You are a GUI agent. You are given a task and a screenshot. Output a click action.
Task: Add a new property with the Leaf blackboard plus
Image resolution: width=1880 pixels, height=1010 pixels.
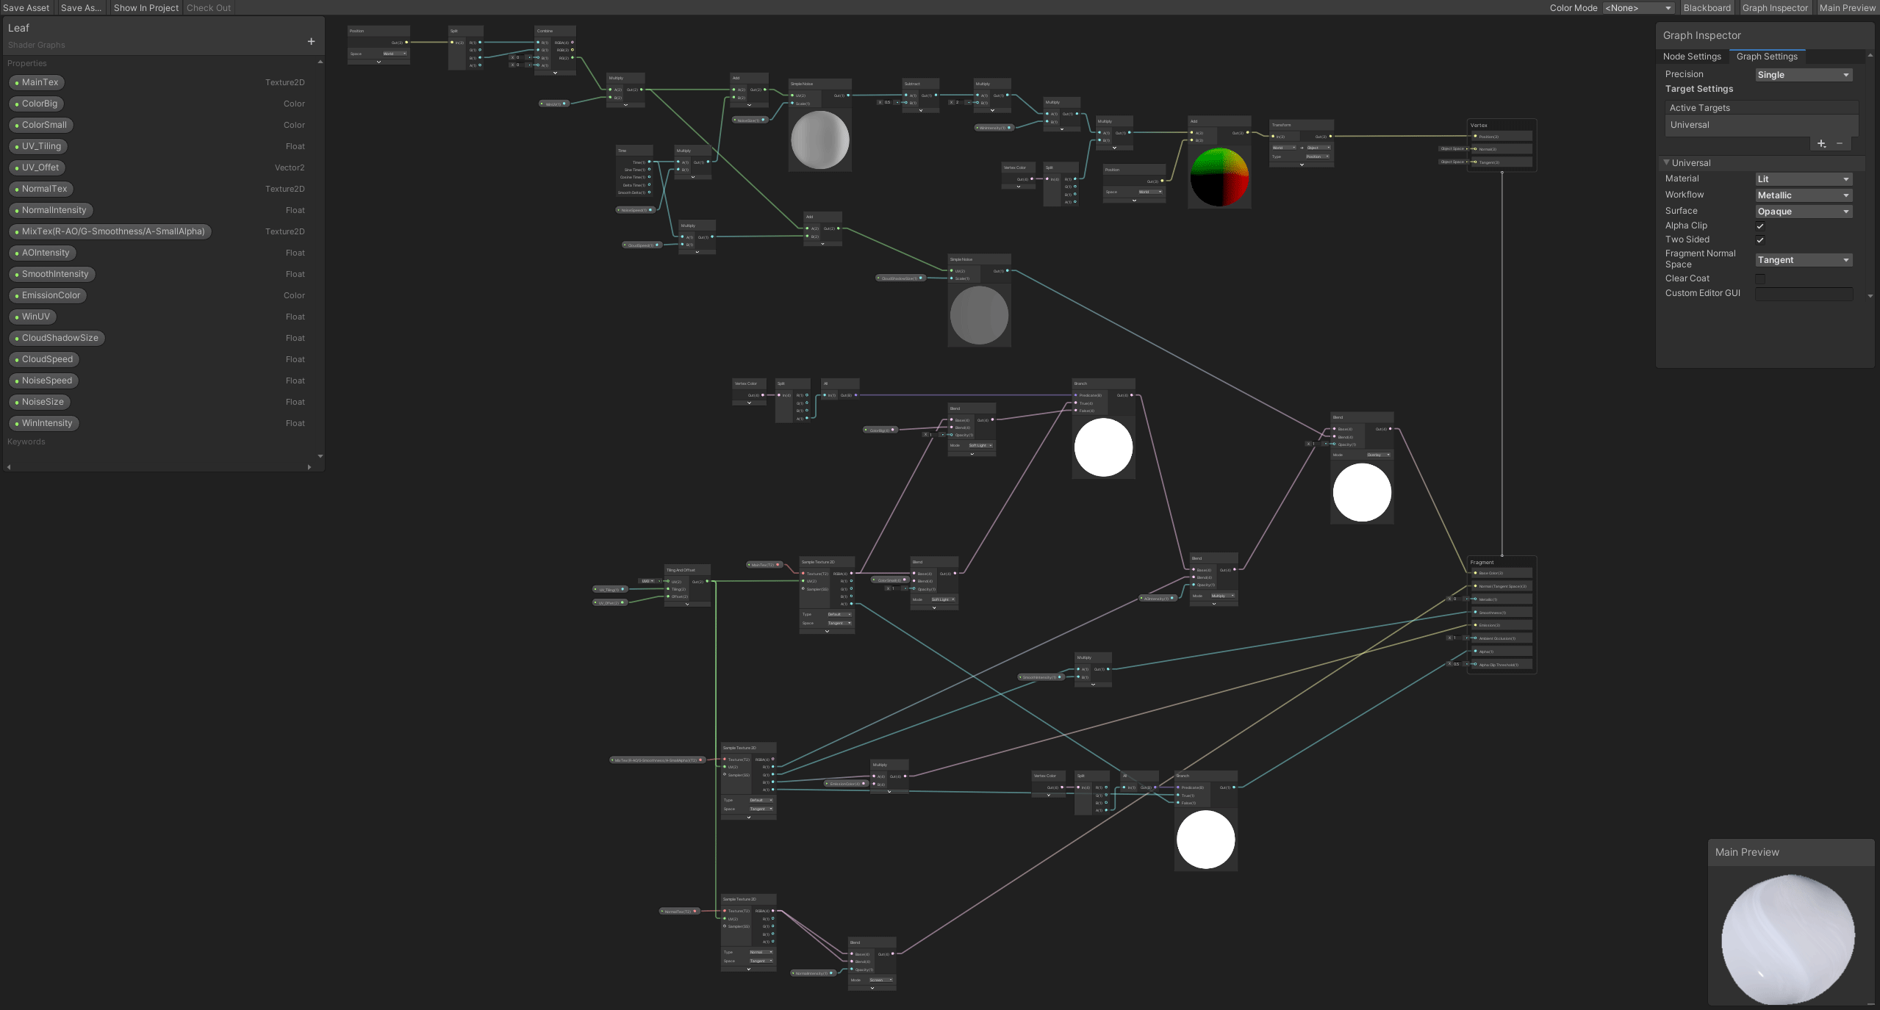click(311, 41)
